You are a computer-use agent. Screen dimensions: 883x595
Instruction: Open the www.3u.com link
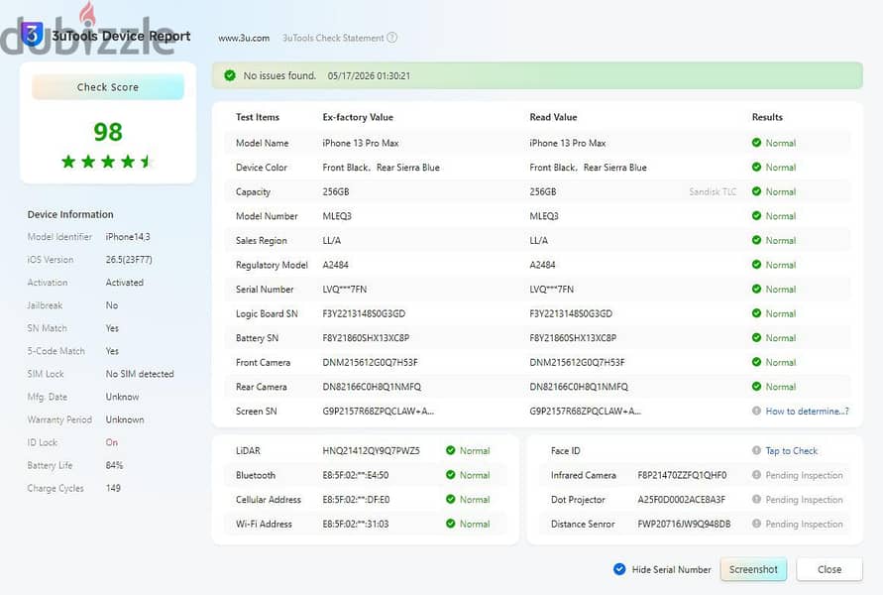244,38
